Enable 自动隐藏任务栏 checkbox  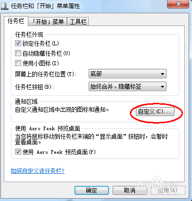[x=18, y=53]
